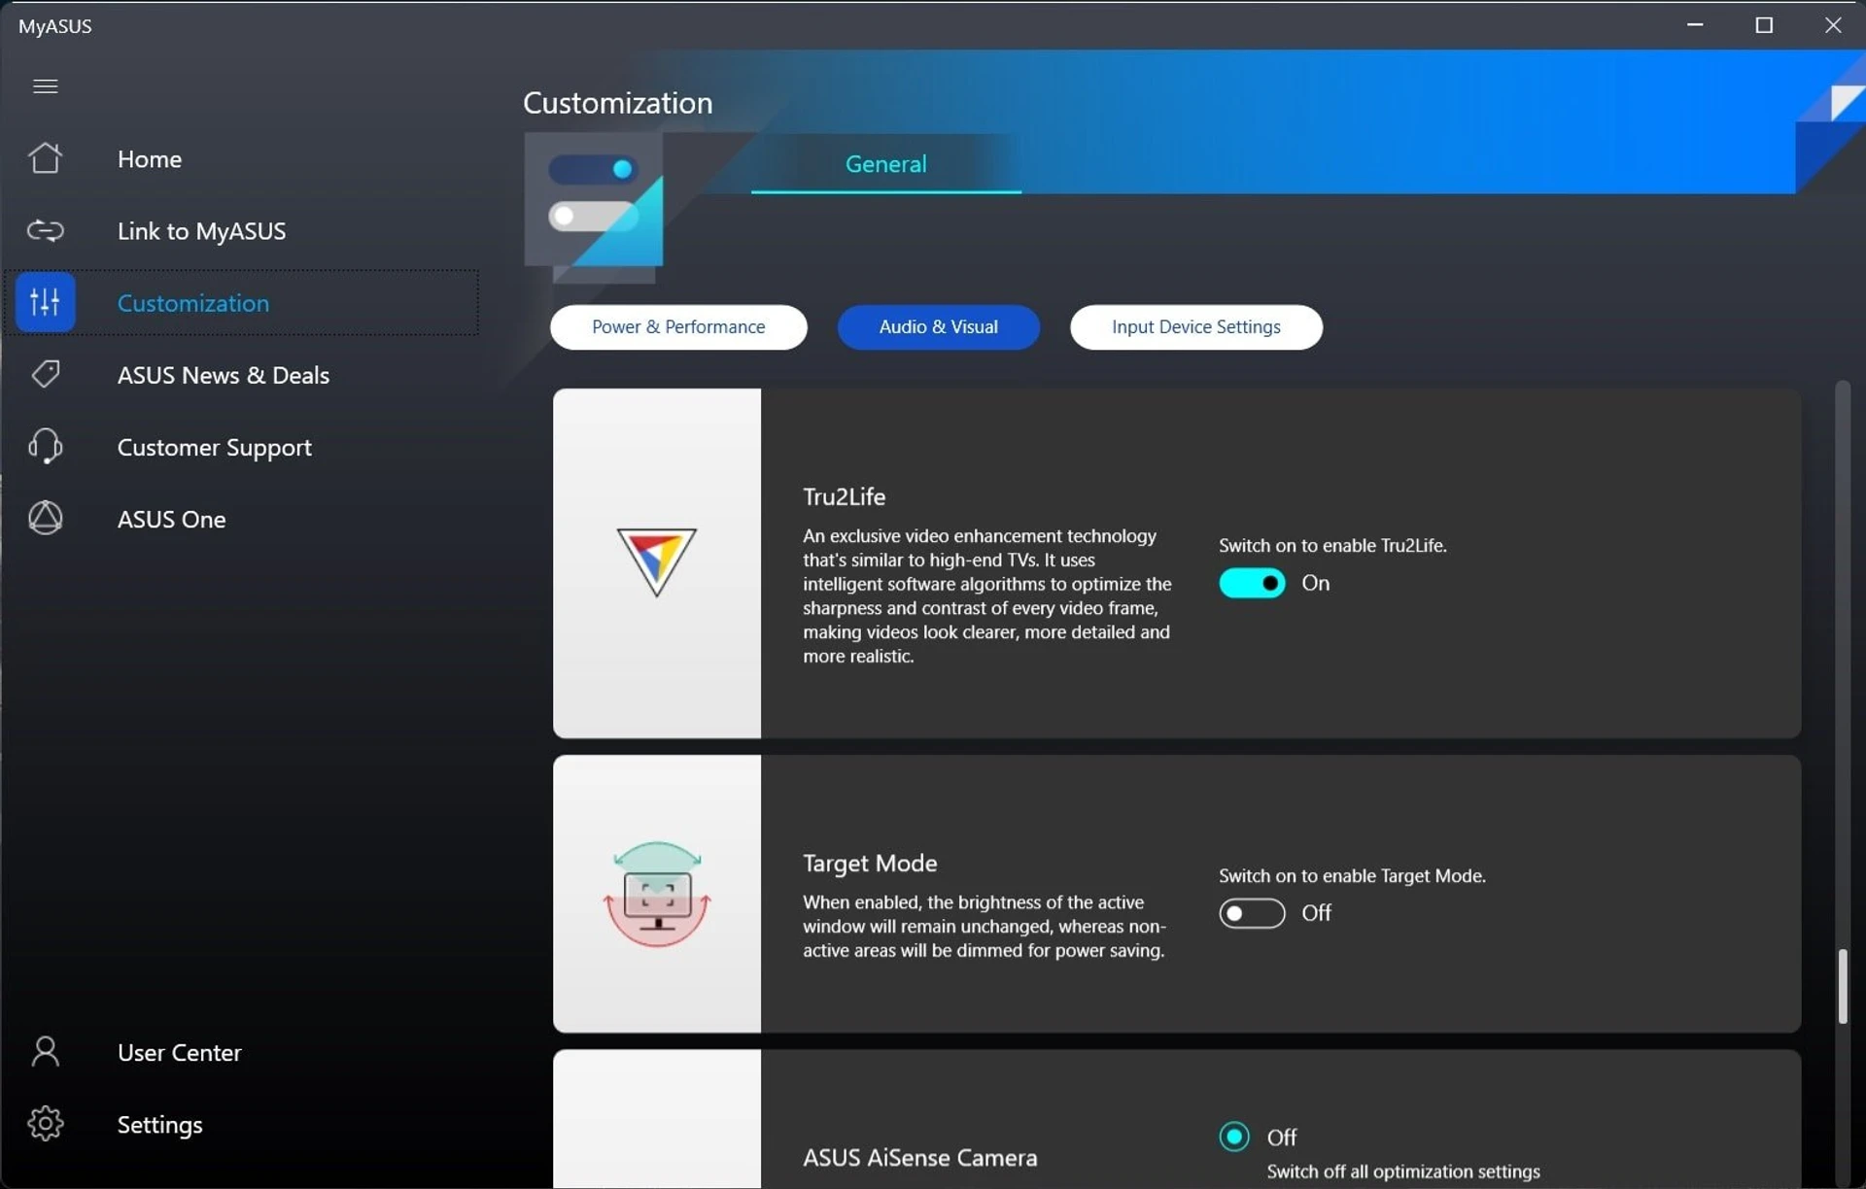Minimize the MyASUS window

(x=1695, y=25)
